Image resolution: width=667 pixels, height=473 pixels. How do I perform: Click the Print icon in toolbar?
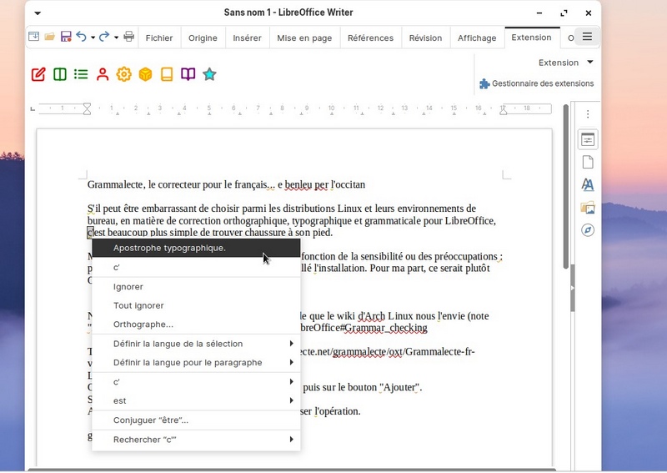point(128,37)
